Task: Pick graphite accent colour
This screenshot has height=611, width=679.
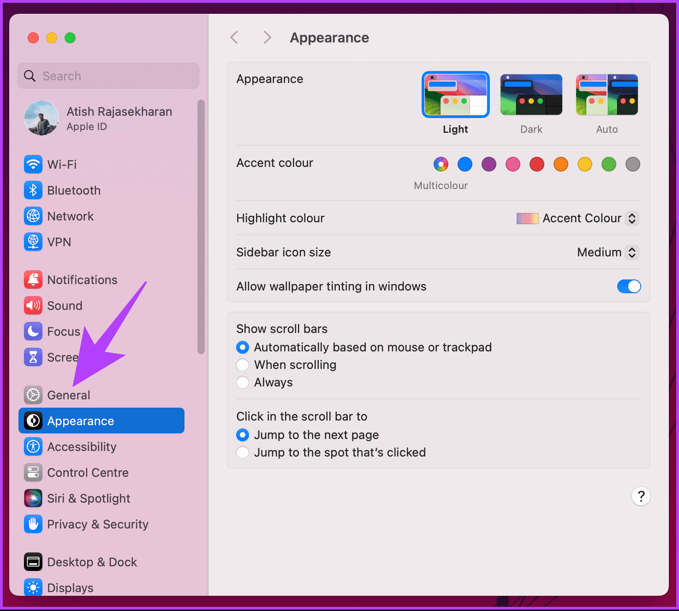Action: coord(633,164)
